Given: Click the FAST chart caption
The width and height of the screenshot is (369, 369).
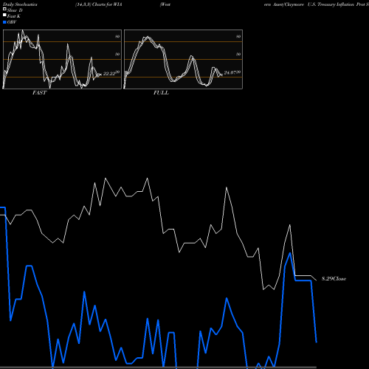Looking at the screenshot, I should [x=39, y=92].
